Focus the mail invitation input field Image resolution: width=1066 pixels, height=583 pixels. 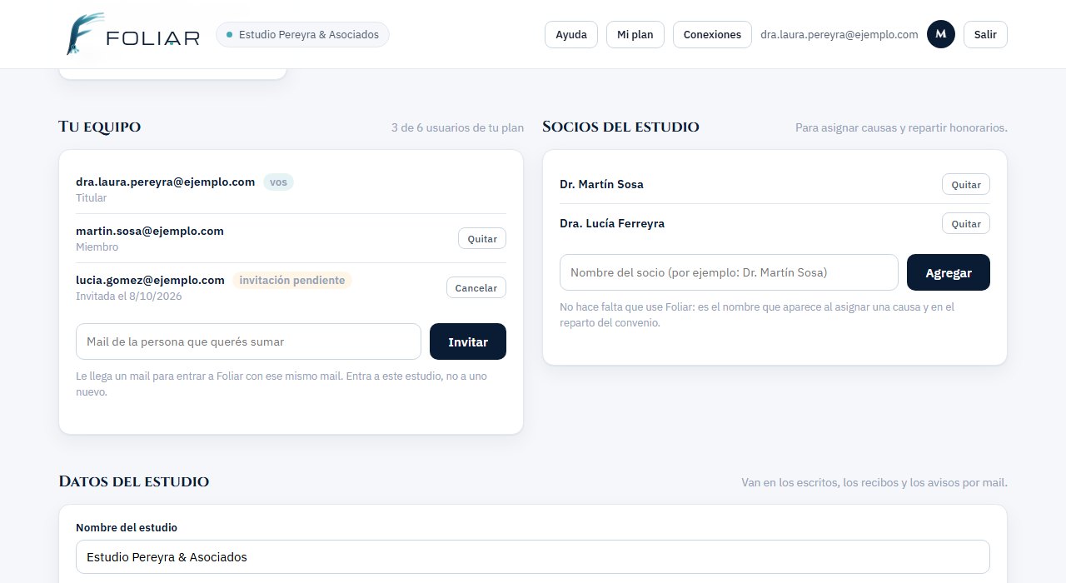[x=248, y=341]
